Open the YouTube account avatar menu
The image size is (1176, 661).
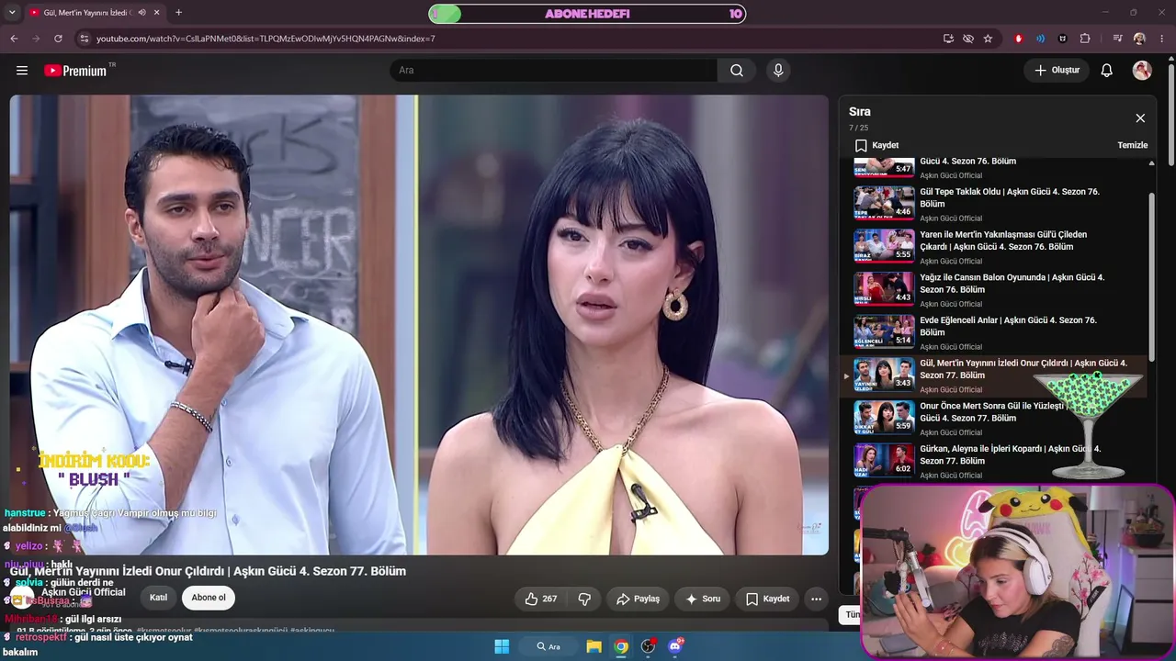[x=1142, y=71]
